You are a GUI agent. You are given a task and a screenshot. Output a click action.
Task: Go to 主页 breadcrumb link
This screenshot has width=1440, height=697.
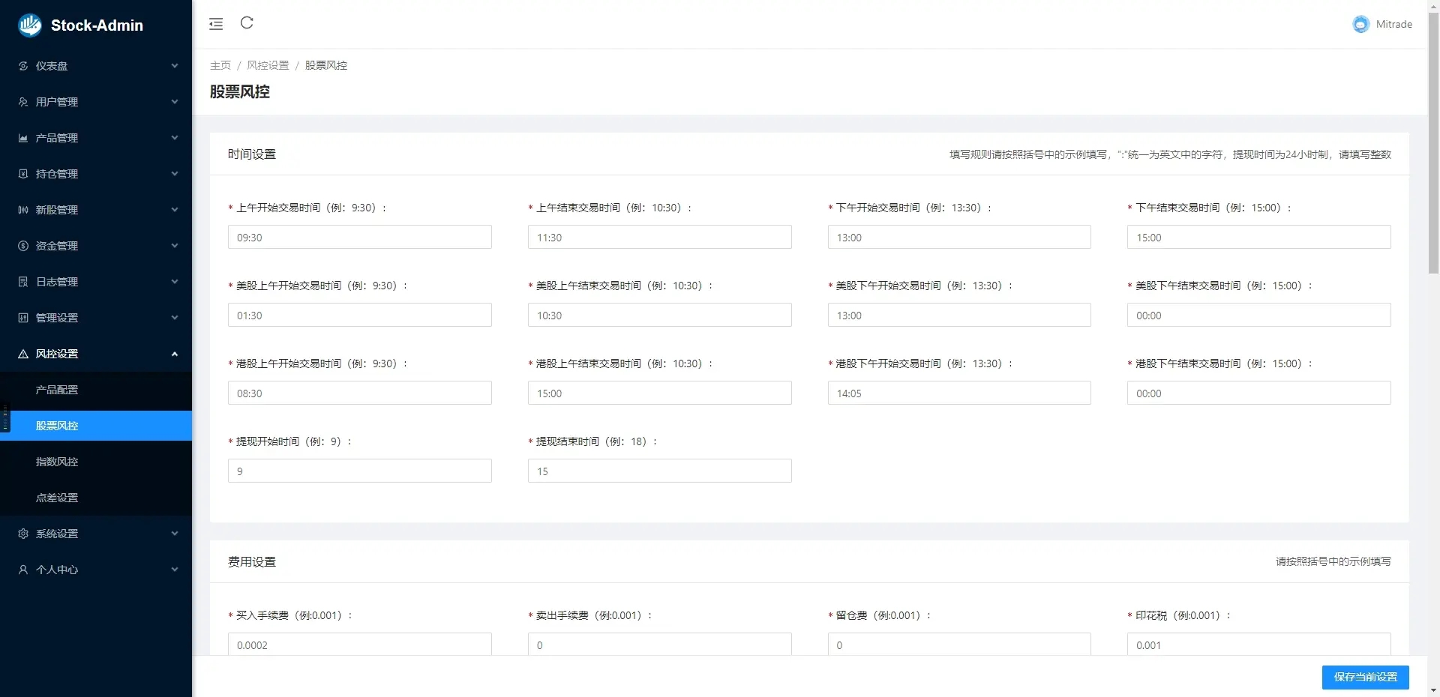(220, 65)
